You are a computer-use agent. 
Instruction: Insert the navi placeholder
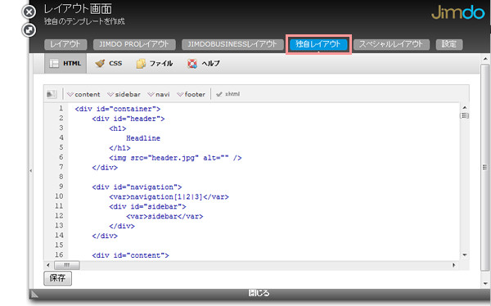point(159,94)
